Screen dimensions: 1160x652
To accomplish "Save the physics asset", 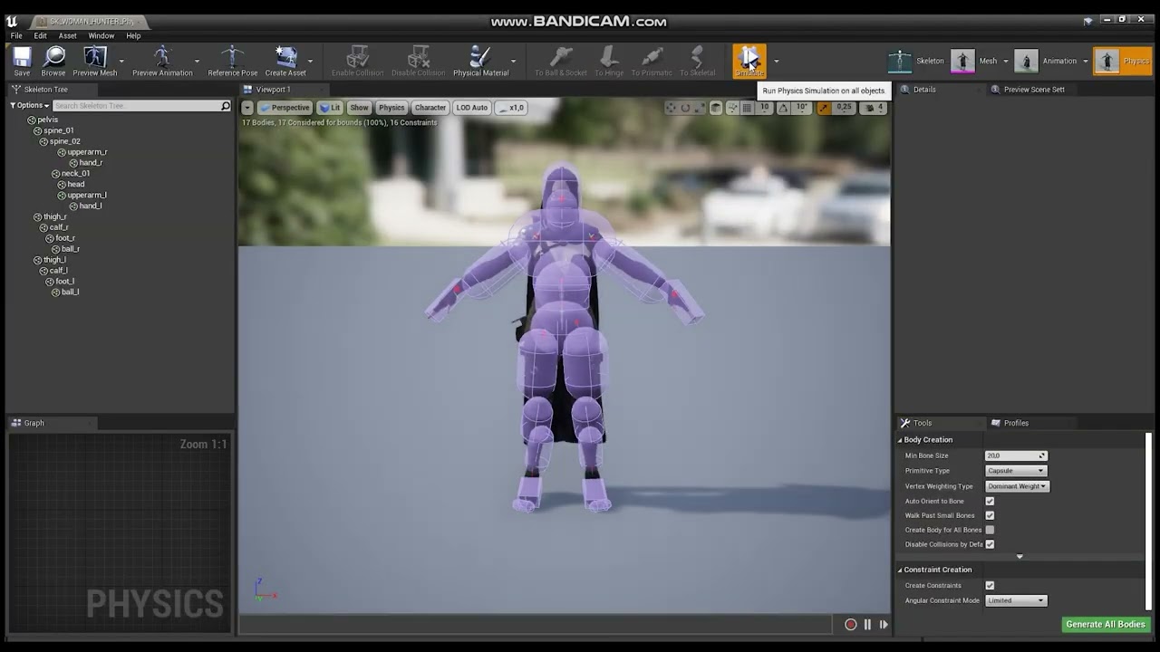I will coord(22,62).
